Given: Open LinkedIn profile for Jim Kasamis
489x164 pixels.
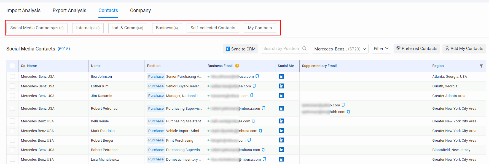Looking at the screenshot, I should pos(281,95).
